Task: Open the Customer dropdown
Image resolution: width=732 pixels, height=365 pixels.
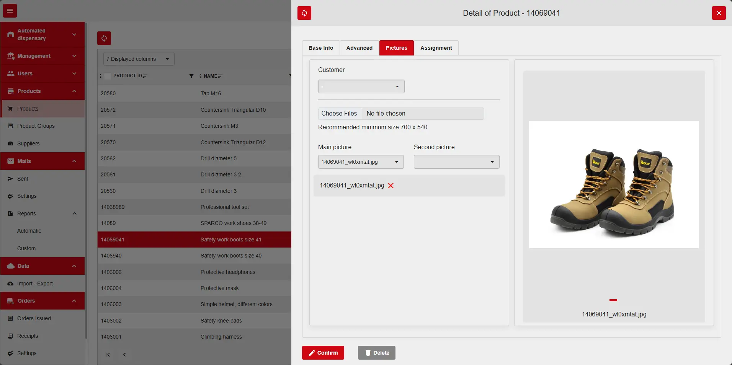Action: 361,86
